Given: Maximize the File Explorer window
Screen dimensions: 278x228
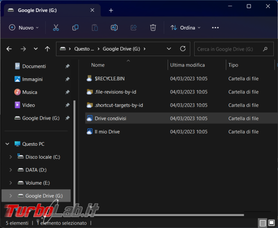Looking at the screenshot, I should click(x=249, y=6).
